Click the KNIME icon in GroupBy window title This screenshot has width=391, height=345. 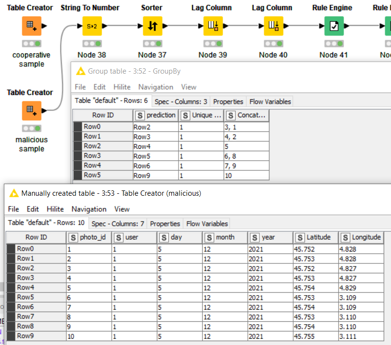coord(81,71)
